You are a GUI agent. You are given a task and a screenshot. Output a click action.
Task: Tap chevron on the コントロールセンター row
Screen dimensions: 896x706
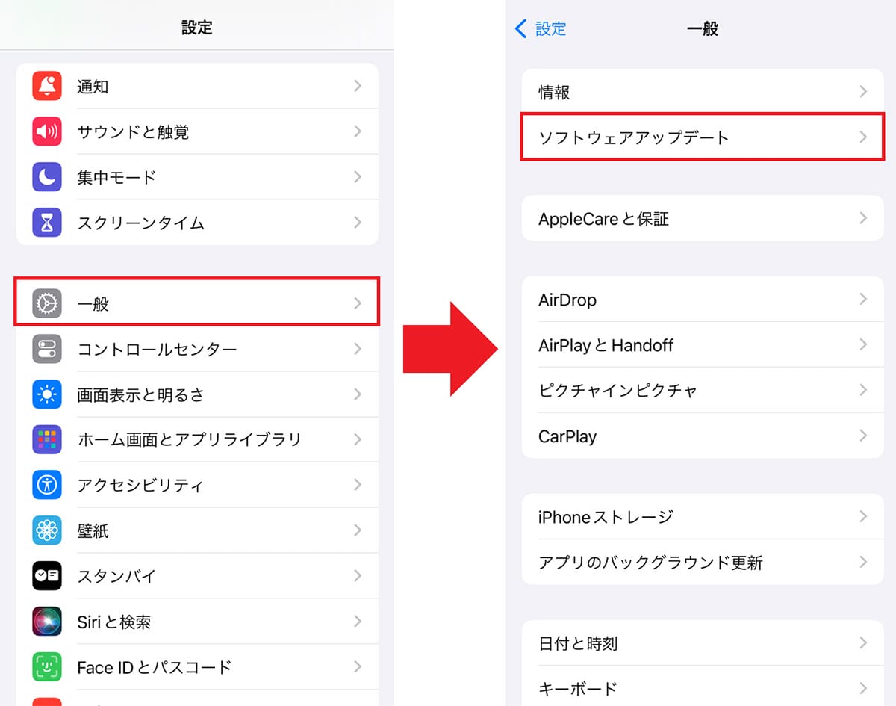click(358, 349)
